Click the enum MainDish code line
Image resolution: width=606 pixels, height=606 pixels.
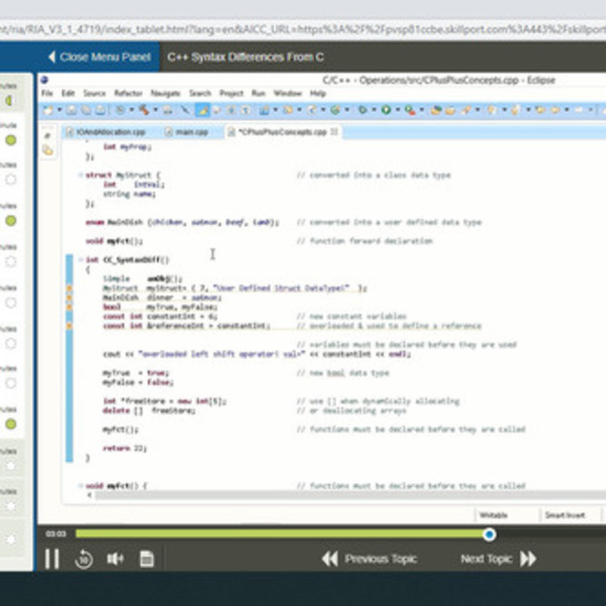(x=182, y=222)
